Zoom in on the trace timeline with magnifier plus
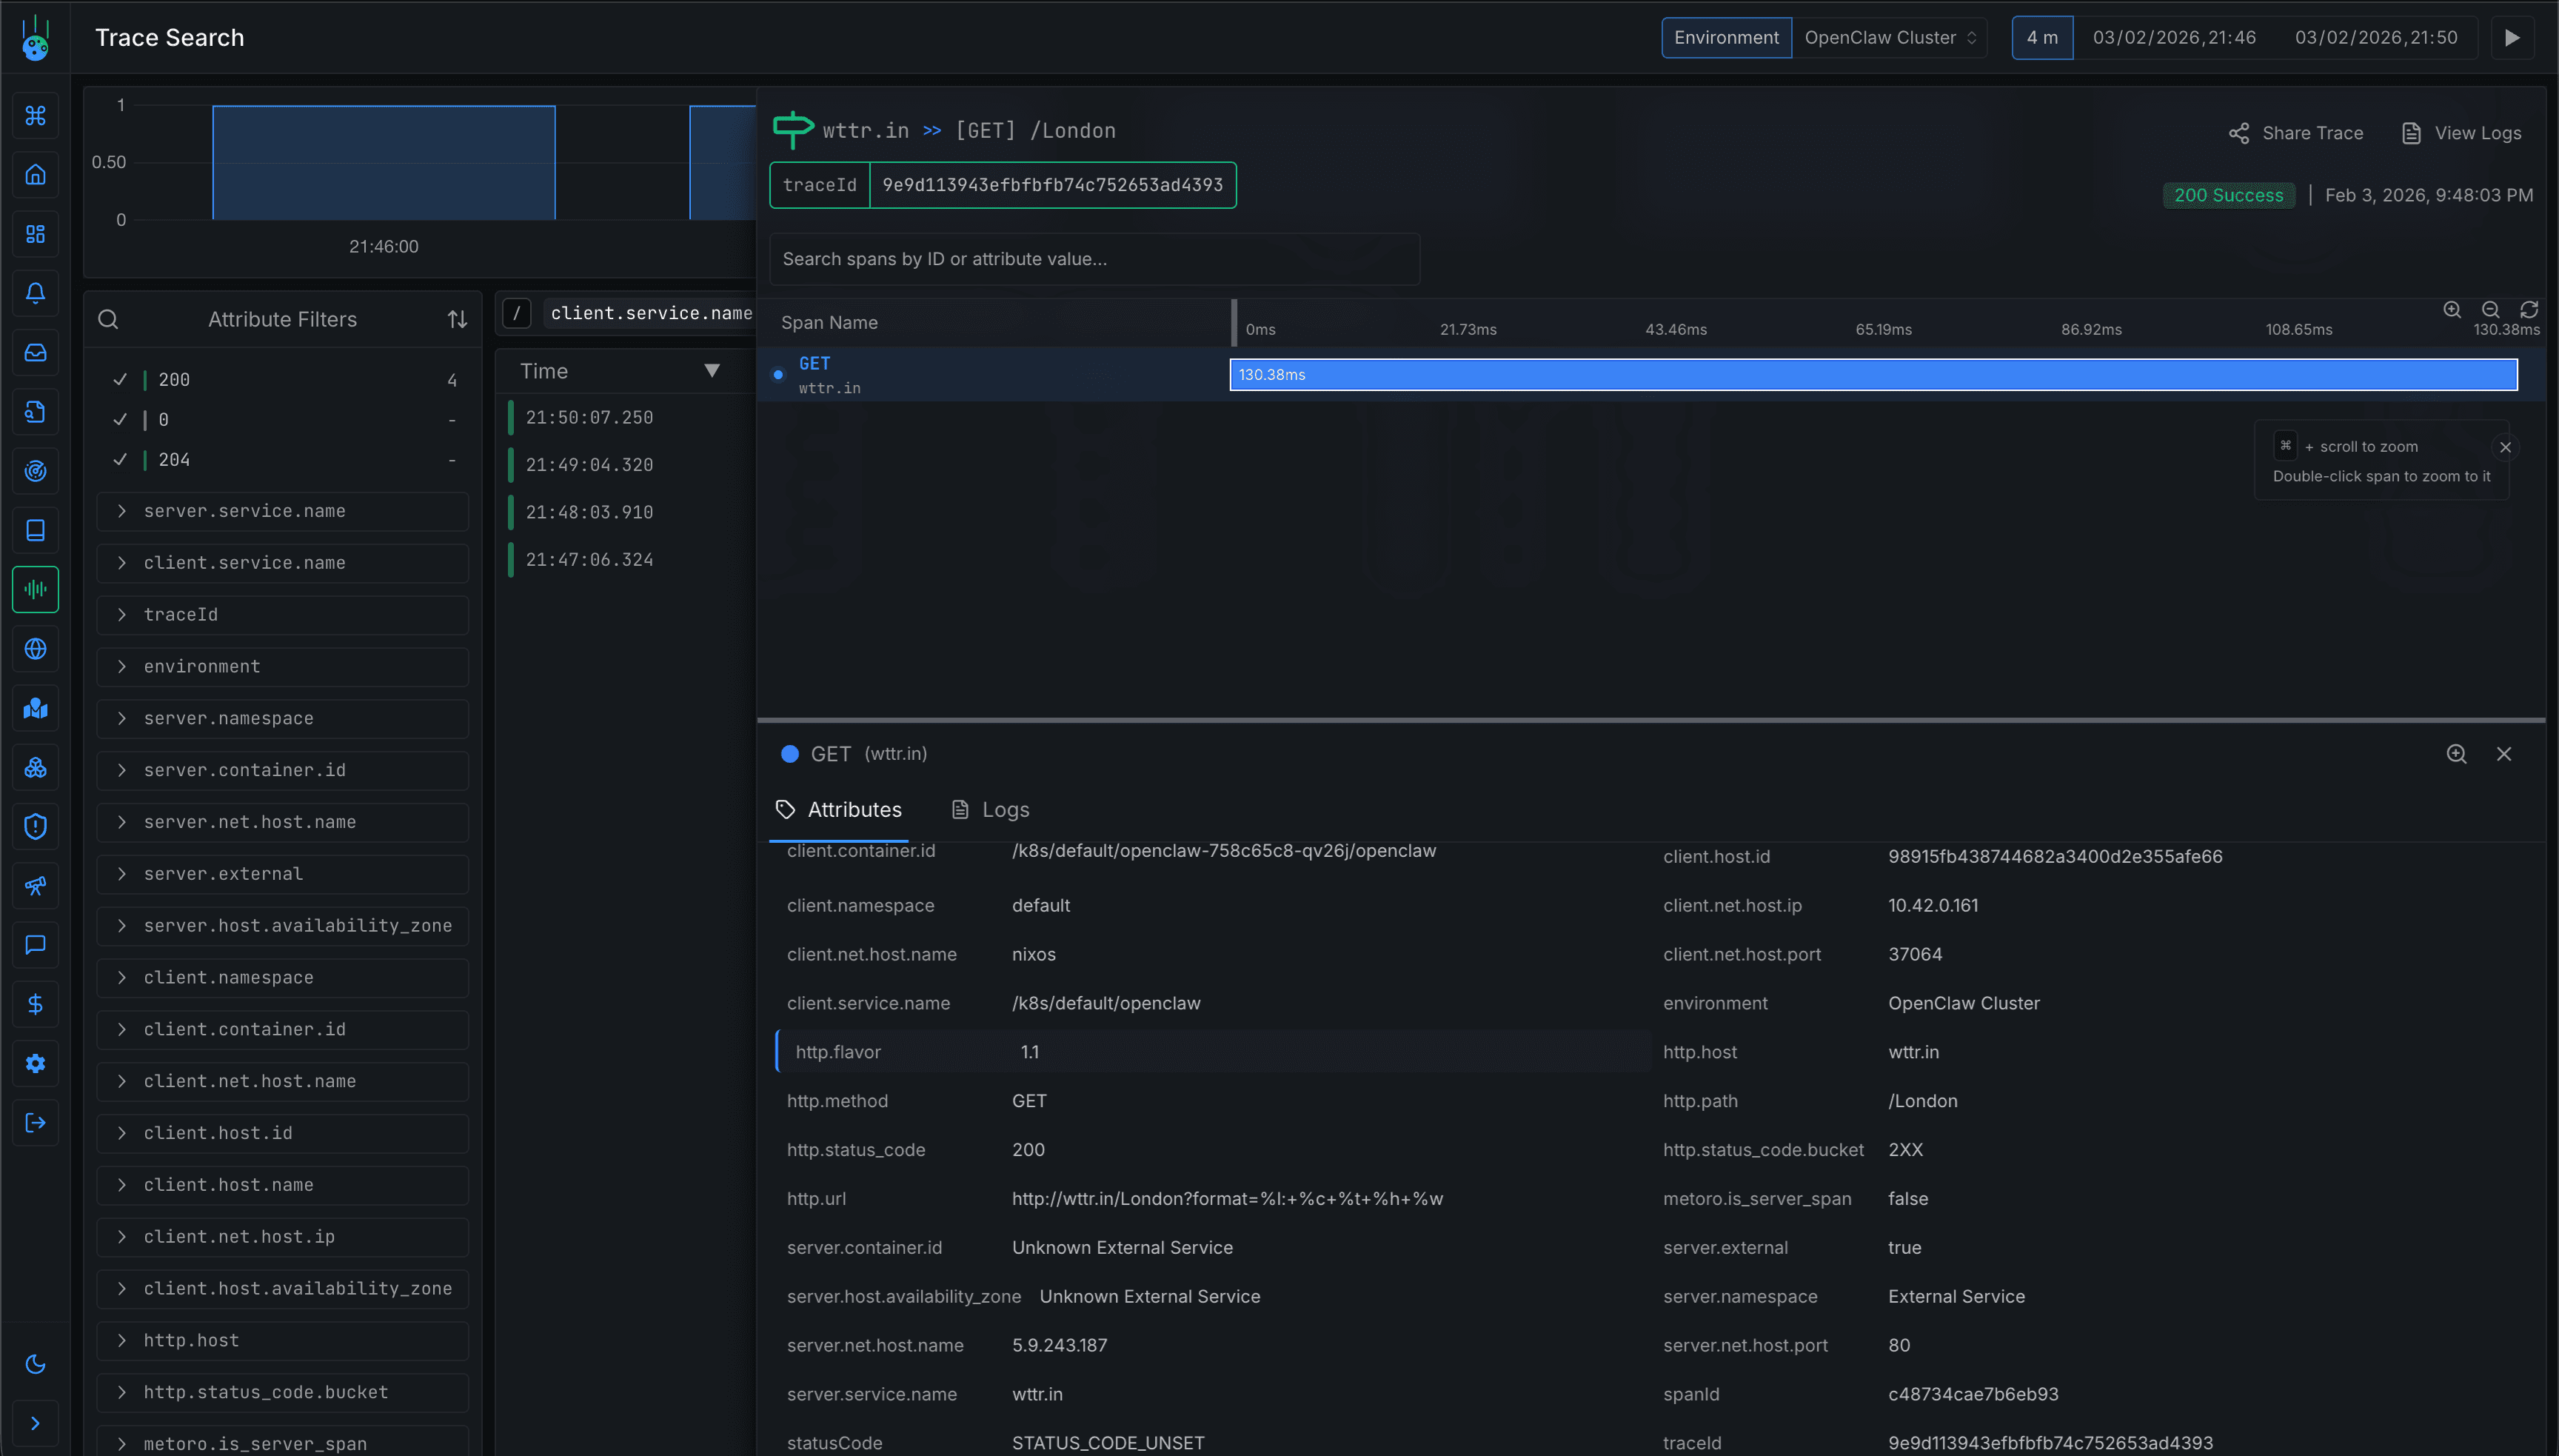This screenshot has height=1456, width=2559. [x=2451, y=310]
